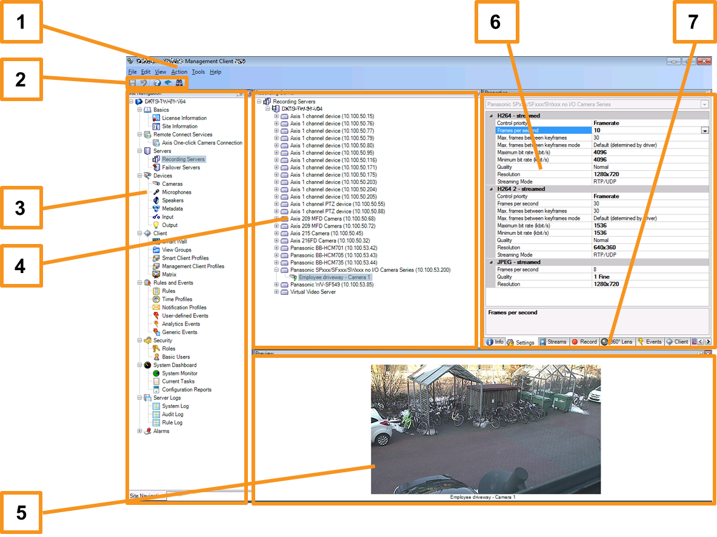Screen dimensions: 717x537
Task: Open Help via the question mark icon
Action: click(x=157, y=82)
